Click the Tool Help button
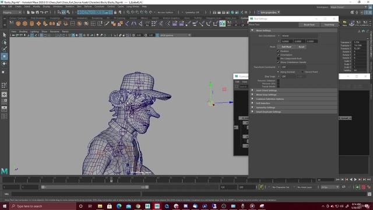This screenshot has height=210, width=373. tap(329, 24)
